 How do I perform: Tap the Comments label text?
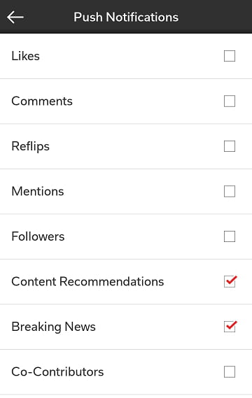coord(42,101)
